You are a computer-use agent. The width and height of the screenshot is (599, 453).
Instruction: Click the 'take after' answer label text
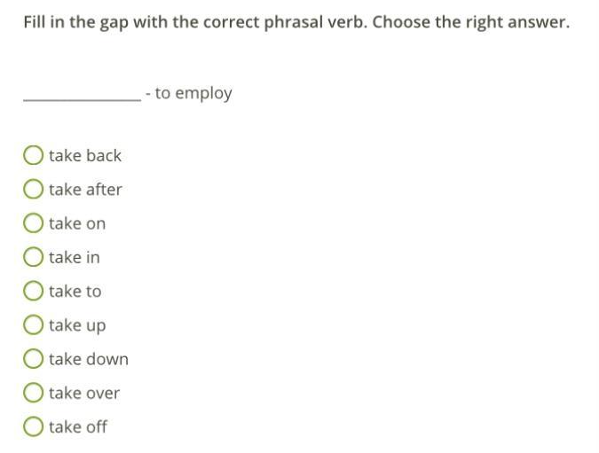point(85,190)
